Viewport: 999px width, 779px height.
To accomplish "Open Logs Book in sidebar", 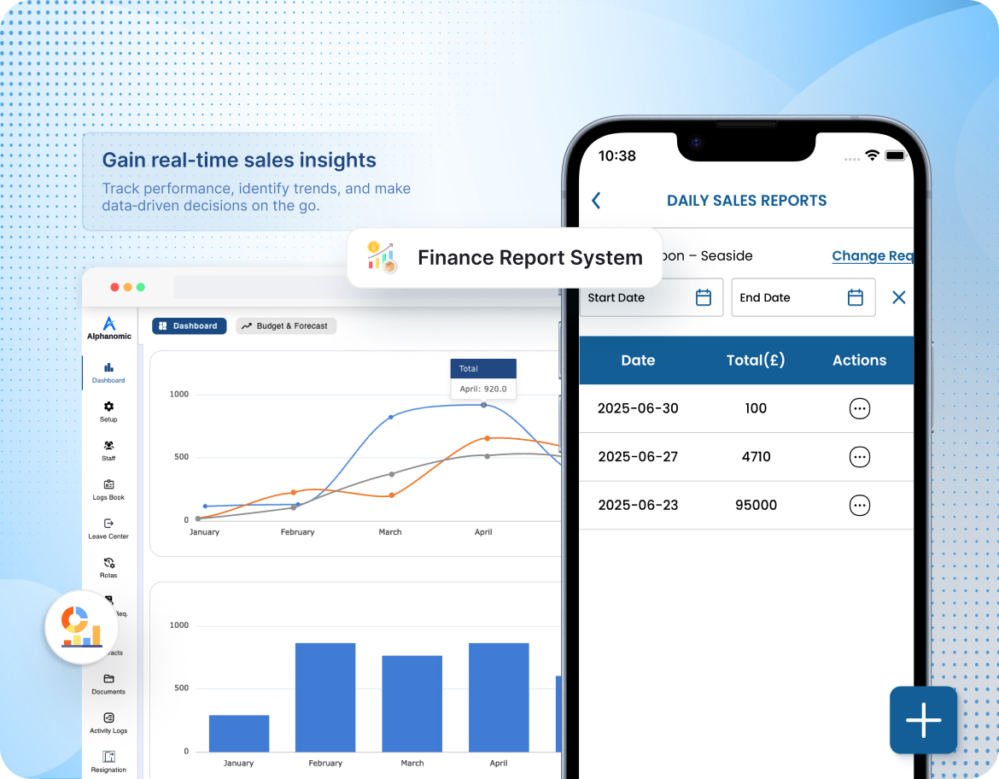I will click(108, 489).
